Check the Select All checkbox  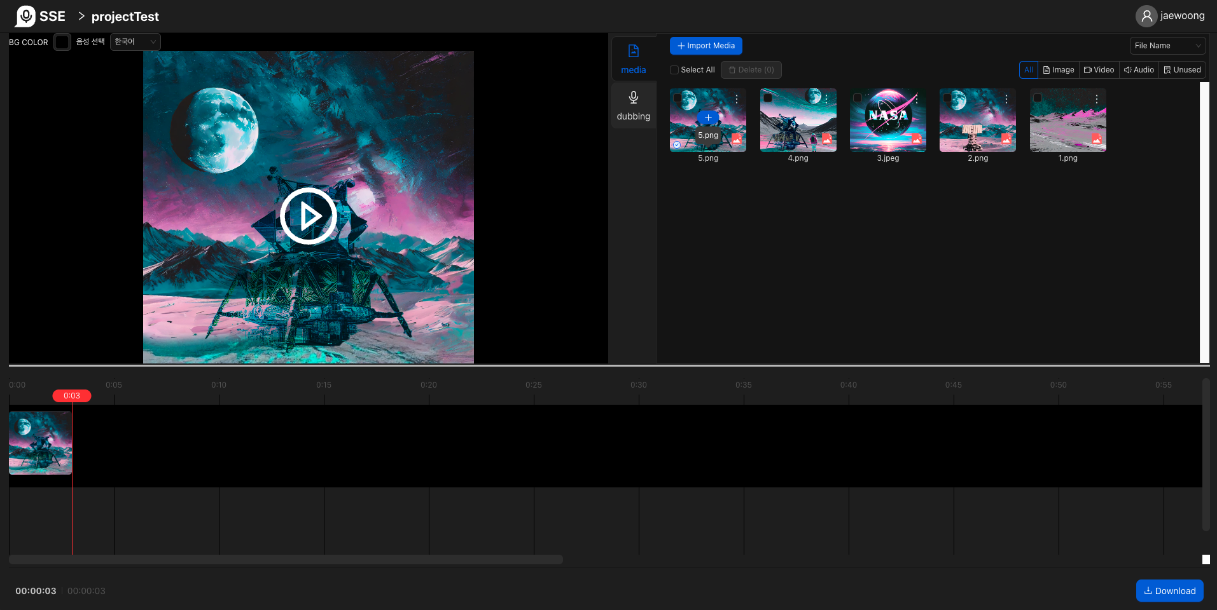pyautogui.click(x=674, y=70)
